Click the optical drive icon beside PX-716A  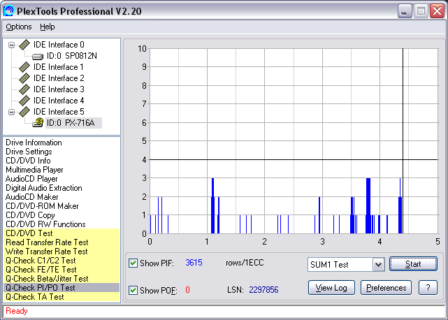(38, 122)
